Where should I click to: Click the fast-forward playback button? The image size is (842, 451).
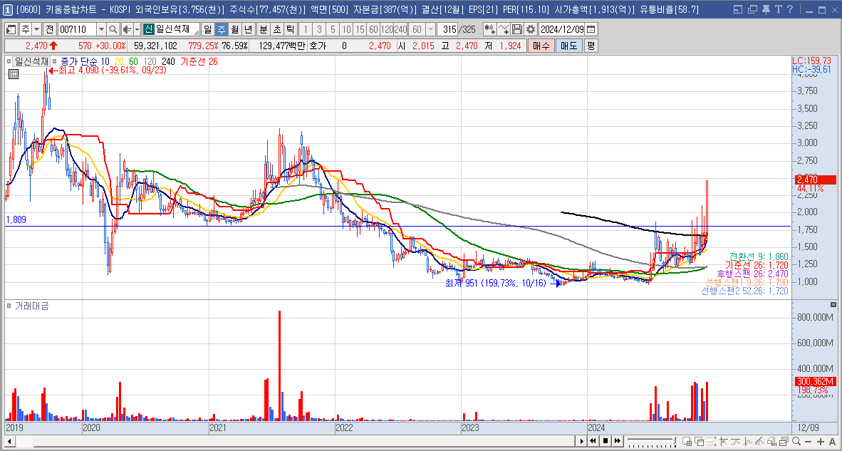(618, 441)
